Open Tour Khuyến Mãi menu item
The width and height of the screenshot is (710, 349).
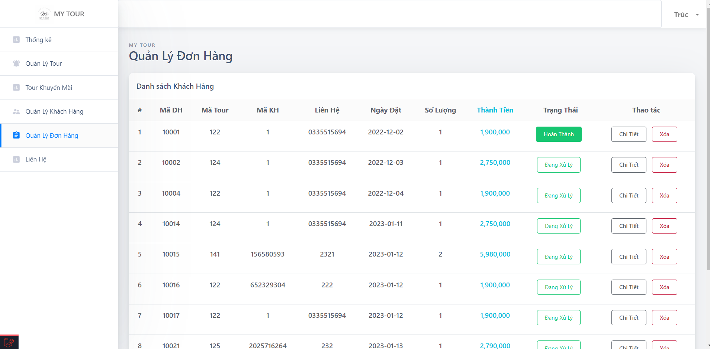(x=59, y=88)
